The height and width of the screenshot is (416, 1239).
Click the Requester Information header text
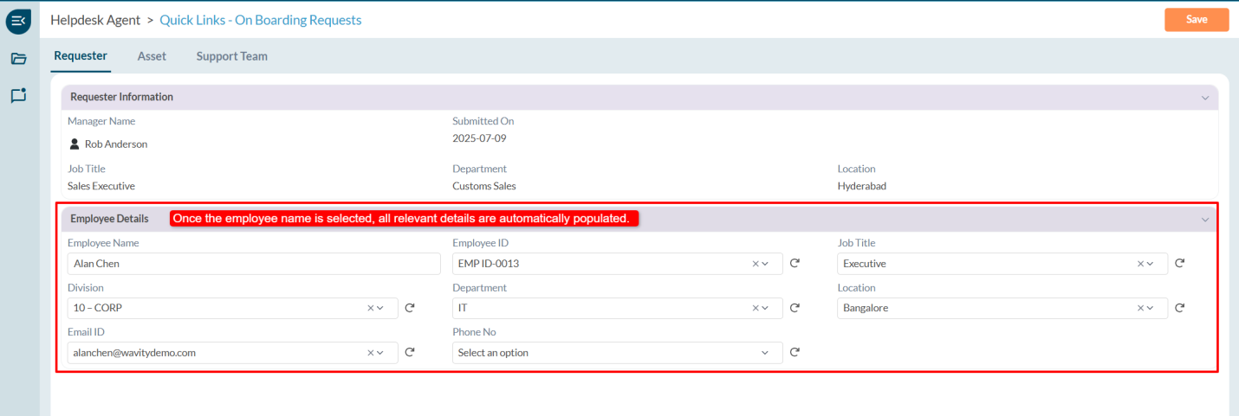(121, 97)
